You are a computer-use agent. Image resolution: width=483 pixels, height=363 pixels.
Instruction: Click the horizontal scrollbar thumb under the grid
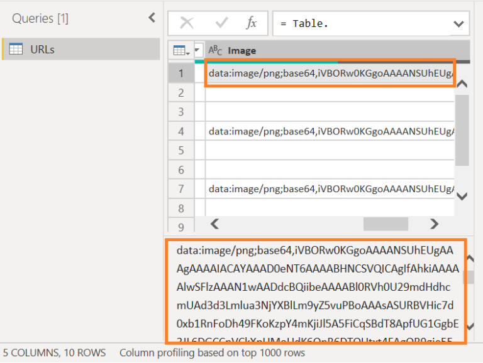(385, 224)
